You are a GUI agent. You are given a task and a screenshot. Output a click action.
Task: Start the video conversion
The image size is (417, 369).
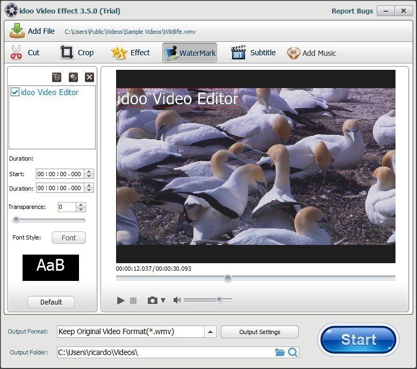[358, 340]
